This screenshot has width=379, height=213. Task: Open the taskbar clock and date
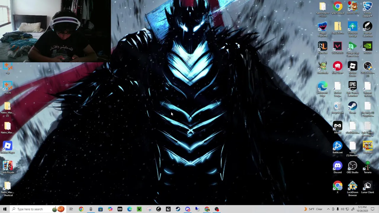pos(362,209)
